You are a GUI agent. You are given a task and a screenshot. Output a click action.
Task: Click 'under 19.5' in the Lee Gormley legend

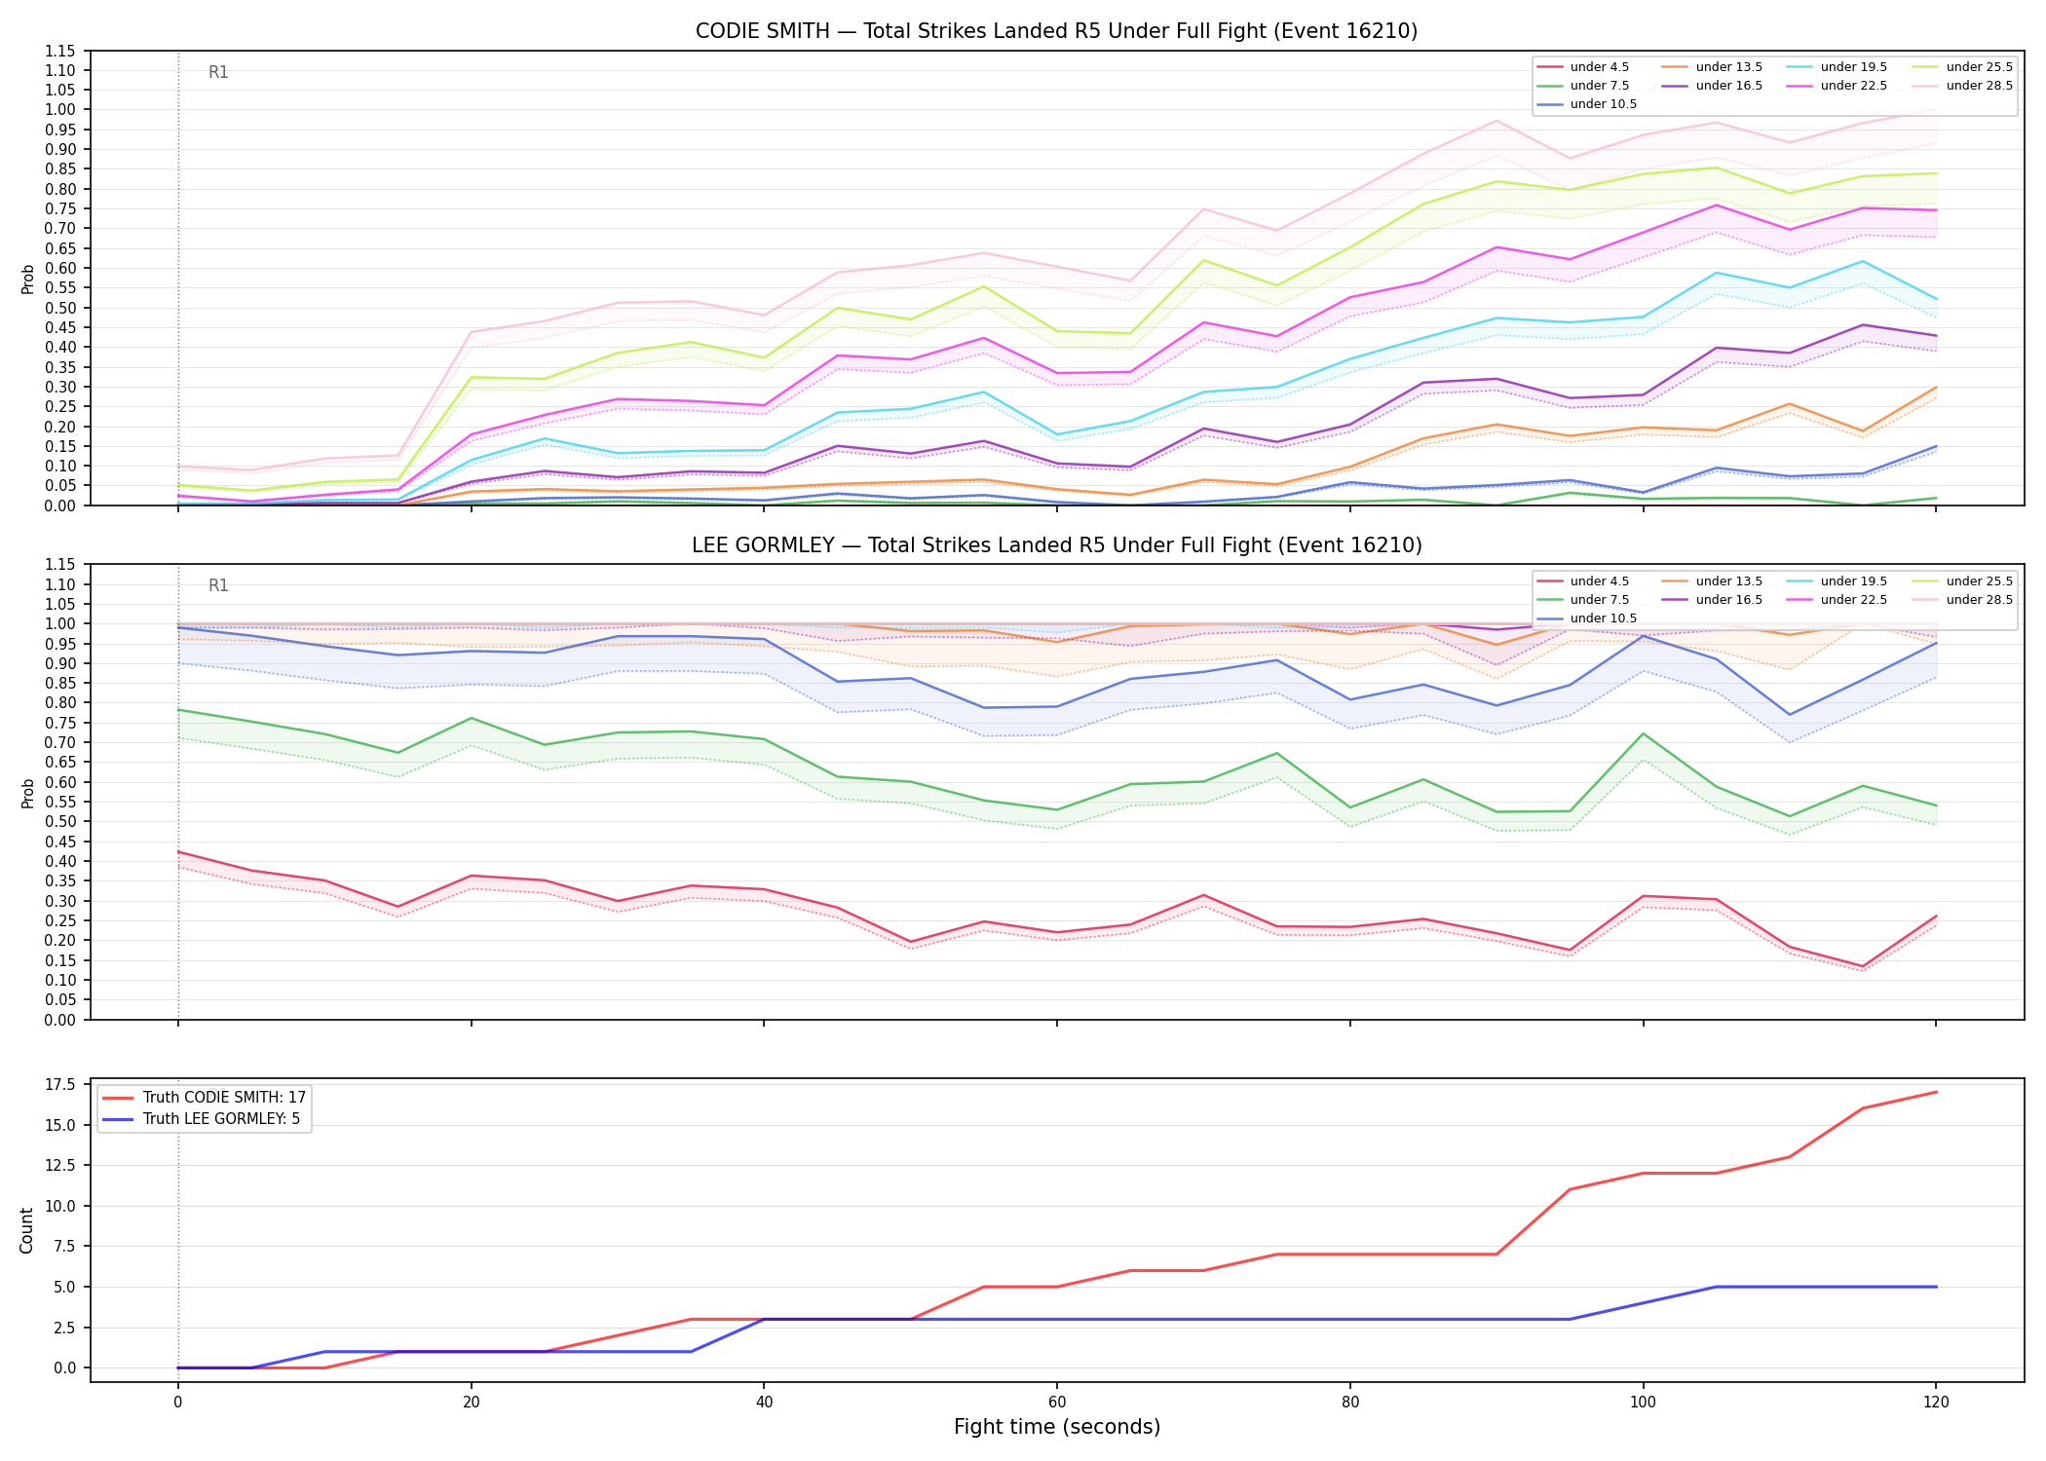tap(1853, 581)
